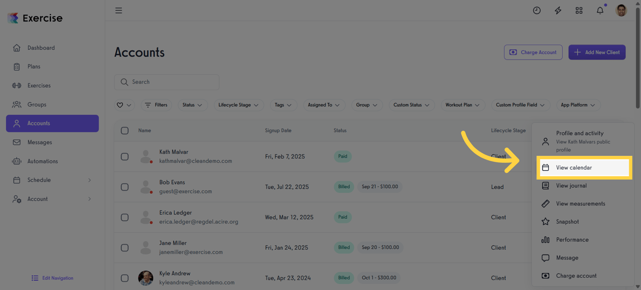The width and height of the screenshot is (641, 290).
Task: Select the checkbox for Erica Ledger's row
Action: coord(124,217)
